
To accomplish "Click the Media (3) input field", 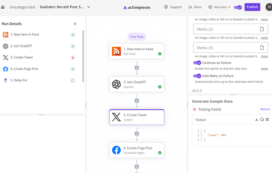I will pos(231,48).
